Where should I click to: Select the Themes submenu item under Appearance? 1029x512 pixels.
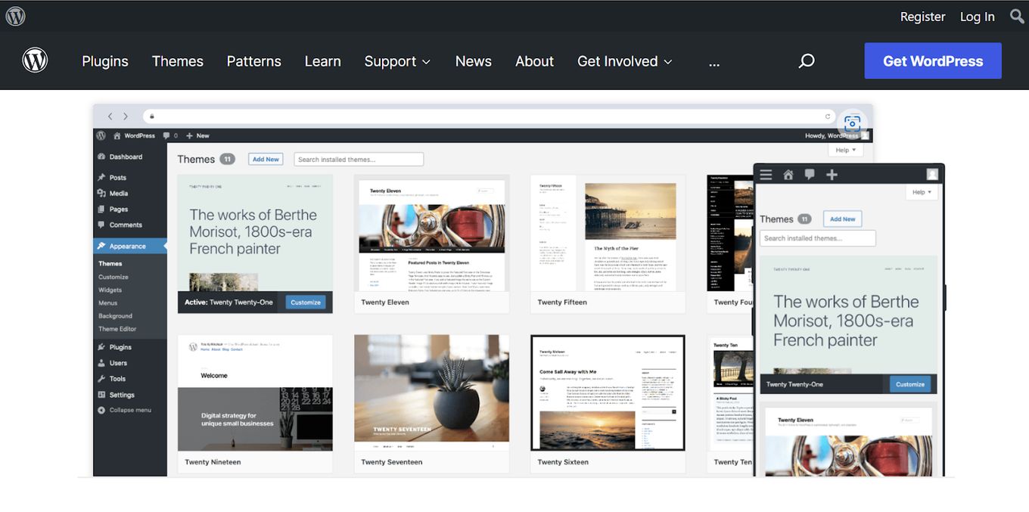pyautogui.click(x=110, y=263)
